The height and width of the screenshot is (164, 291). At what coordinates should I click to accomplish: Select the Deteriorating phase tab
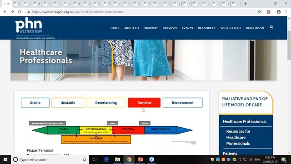click(106, 102)
